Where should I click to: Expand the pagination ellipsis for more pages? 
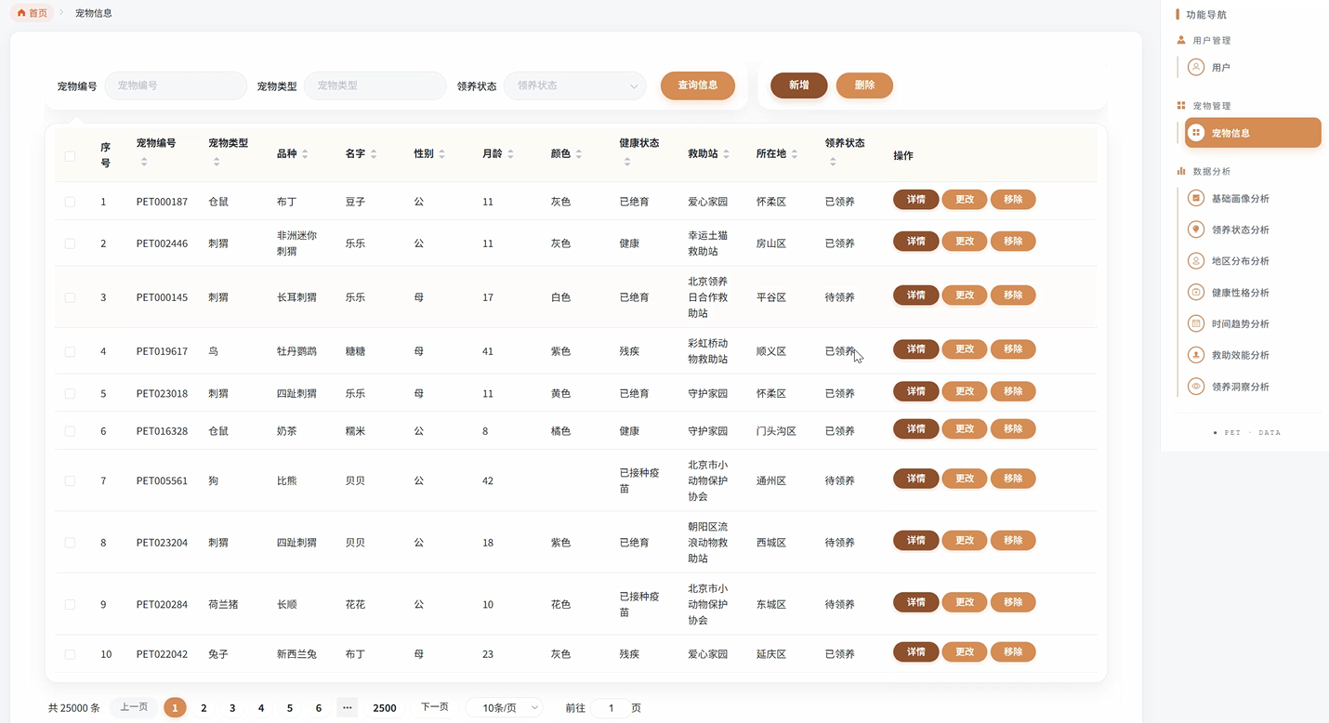click(x=347, y=708)
